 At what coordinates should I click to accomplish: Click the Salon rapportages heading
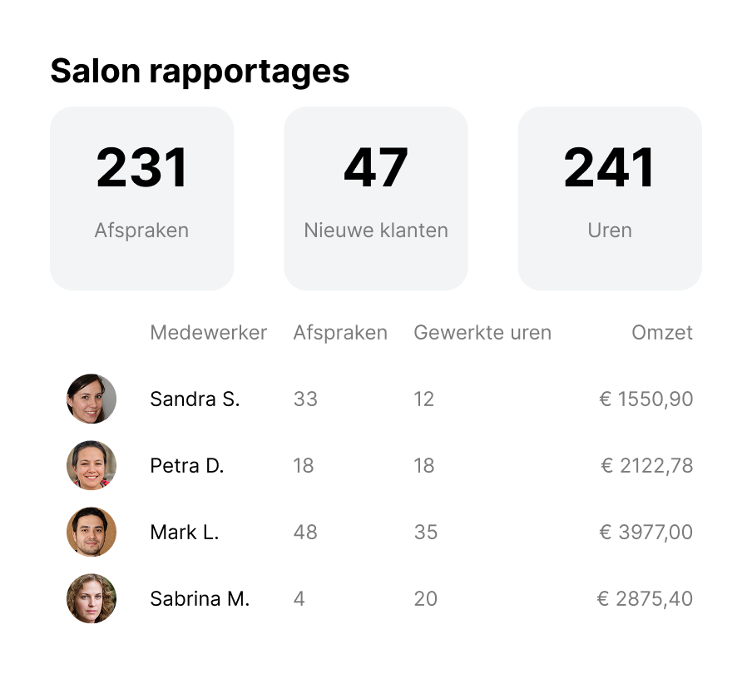(200, 72)
